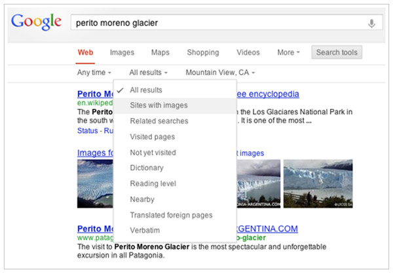Pick the Dictionary option
The image size is (393, 274).
coord(175,168)
